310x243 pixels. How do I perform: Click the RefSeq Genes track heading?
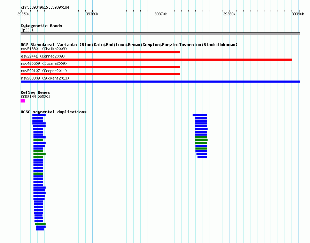tap(35, 92)
